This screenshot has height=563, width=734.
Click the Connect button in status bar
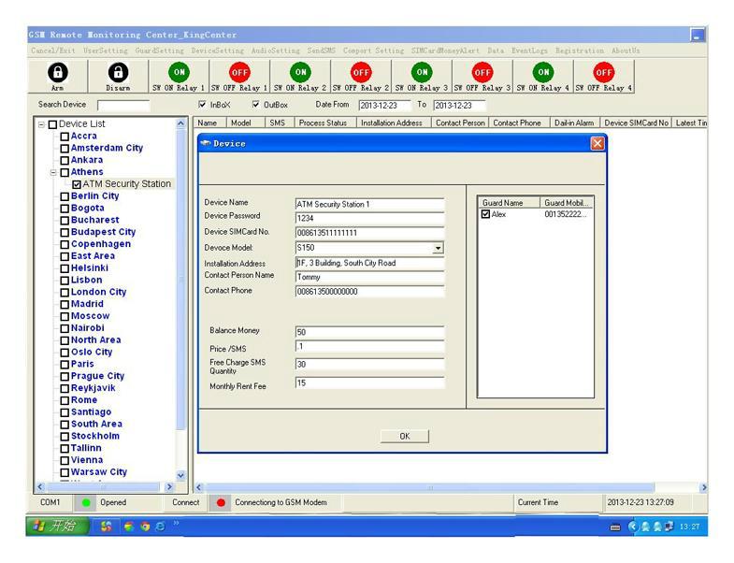click(186, 502)
